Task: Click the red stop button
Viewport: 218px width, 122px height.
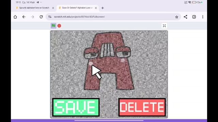Action: 59,26
